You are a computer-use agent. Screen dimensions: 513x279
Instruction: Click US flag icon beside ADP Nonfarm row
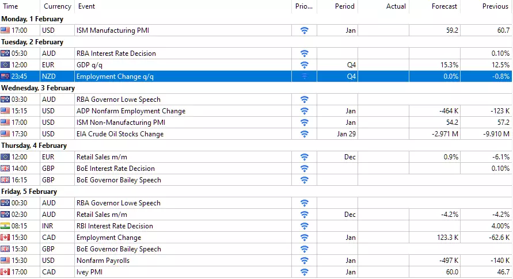pos(5,111)
